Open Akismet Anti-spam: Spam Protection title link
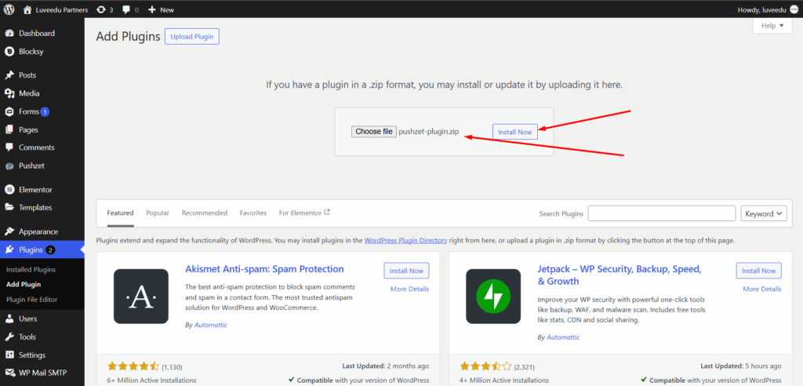The height and width of the screenshot is (386, 803). pos(264,269)
